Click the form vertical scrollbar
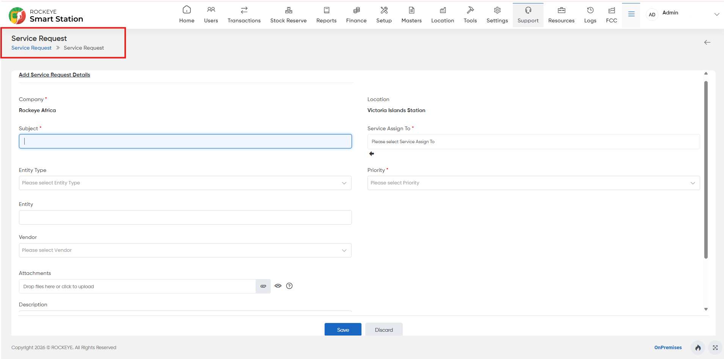 pos(706,170)
